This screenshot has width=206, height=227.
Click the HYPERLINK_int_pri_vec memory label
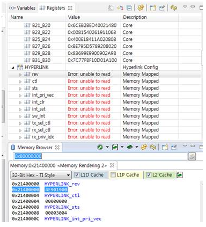[73, 219]
